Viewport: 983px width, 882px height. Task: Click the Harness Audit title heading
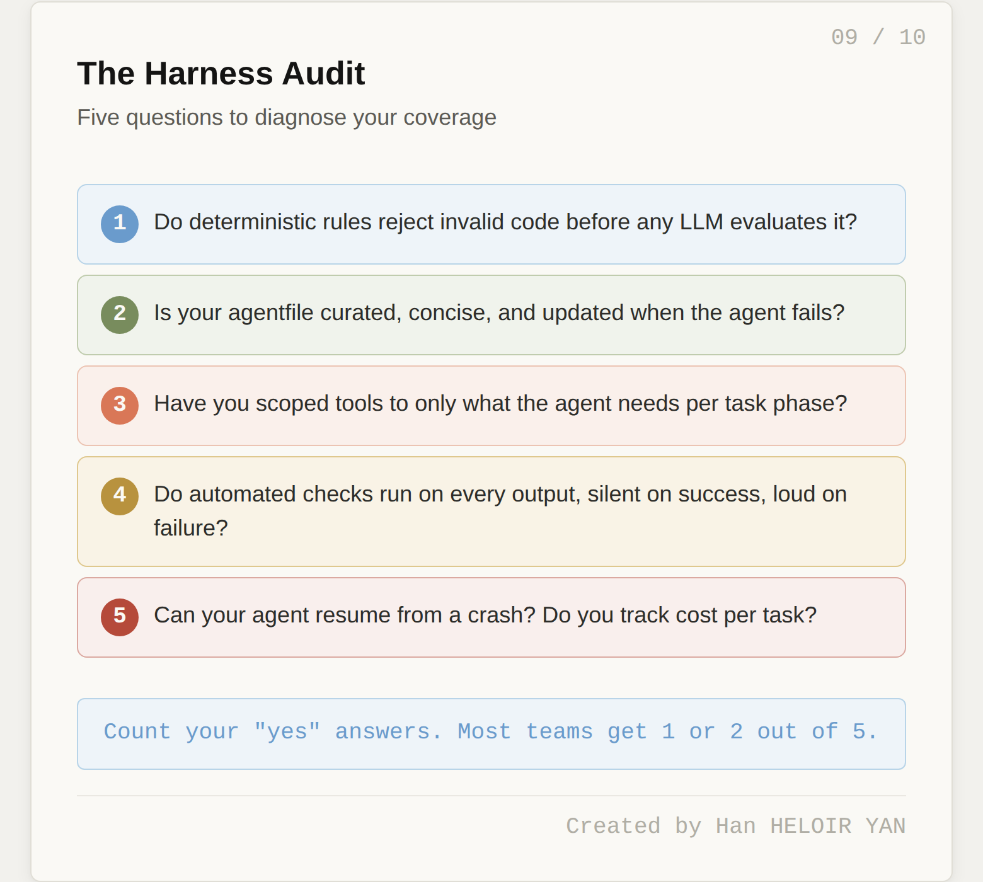click(x=221, y=72)
